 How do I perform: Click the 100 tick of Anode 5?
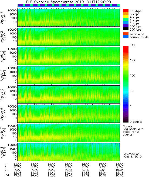[14, 95]
